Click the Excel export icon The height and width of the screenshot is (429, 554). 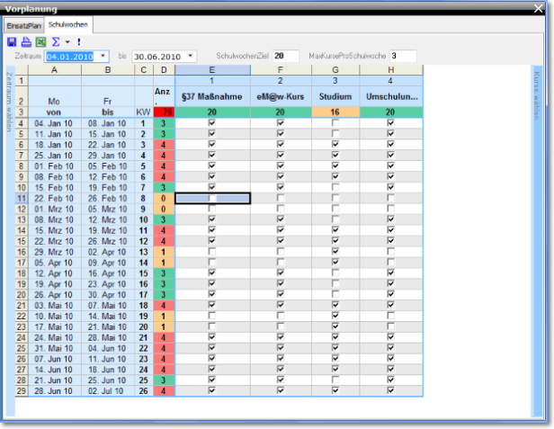tap(40, 41)
